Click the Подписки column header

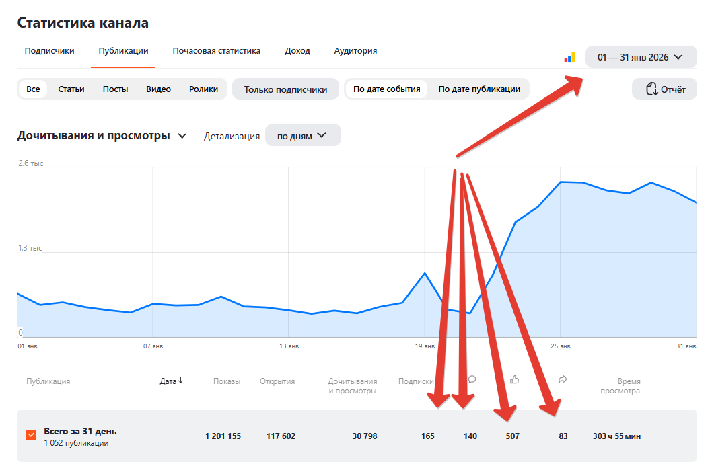point(416,381)
